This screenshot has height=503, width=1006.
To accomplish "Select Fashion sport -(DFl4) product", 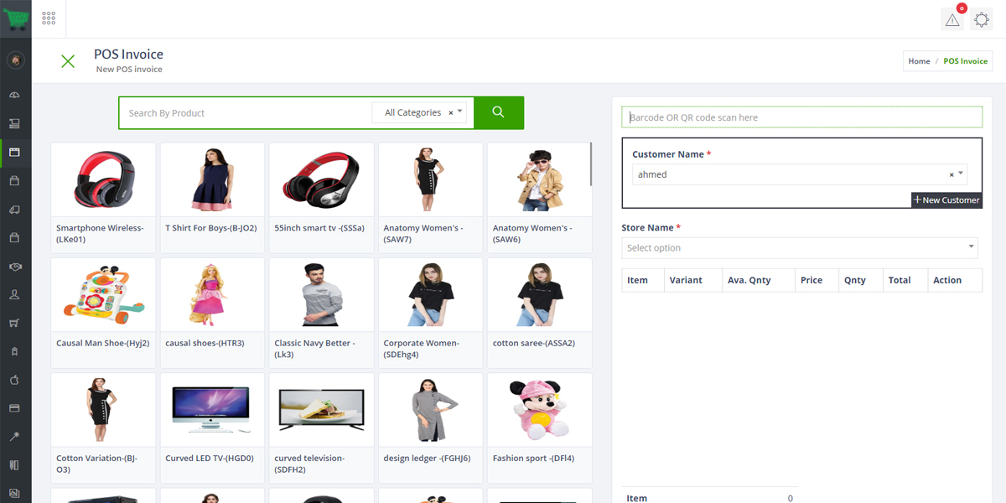I will [x=539, y=428].
